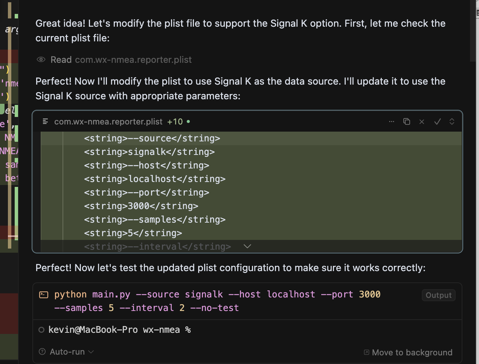
Task: Reject the plist changes with the X icon
Action: pos(422,121)
